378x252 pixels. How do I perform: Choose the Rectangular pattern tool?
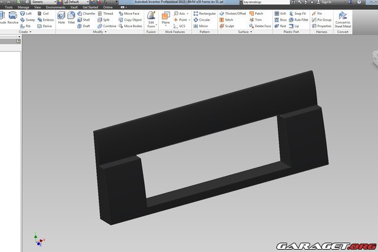(204, 13)
